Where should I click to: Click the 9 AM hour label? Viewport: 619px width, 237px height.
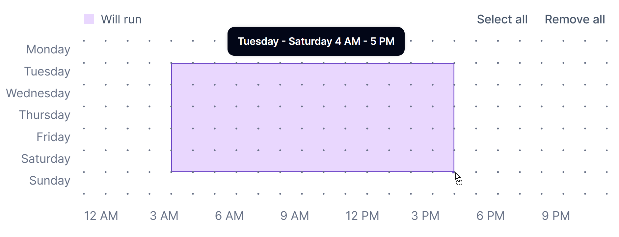(x=295, y=216)
